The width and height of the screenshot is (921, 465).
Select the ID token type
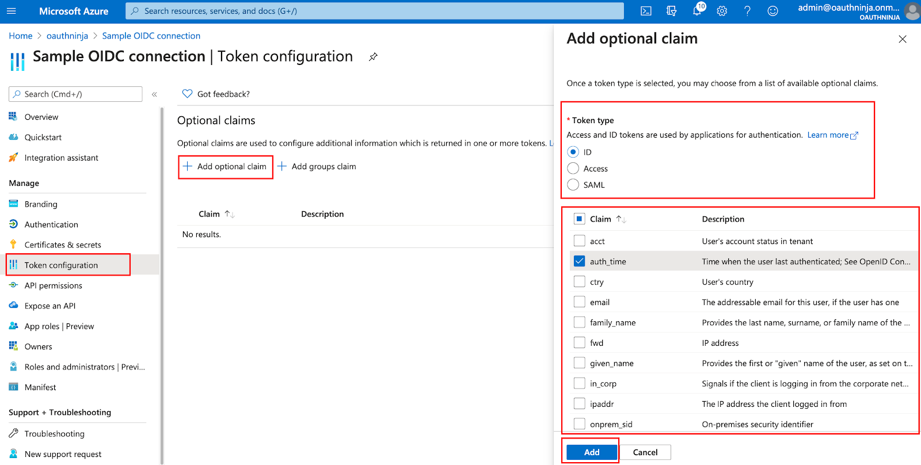[573, 152]
